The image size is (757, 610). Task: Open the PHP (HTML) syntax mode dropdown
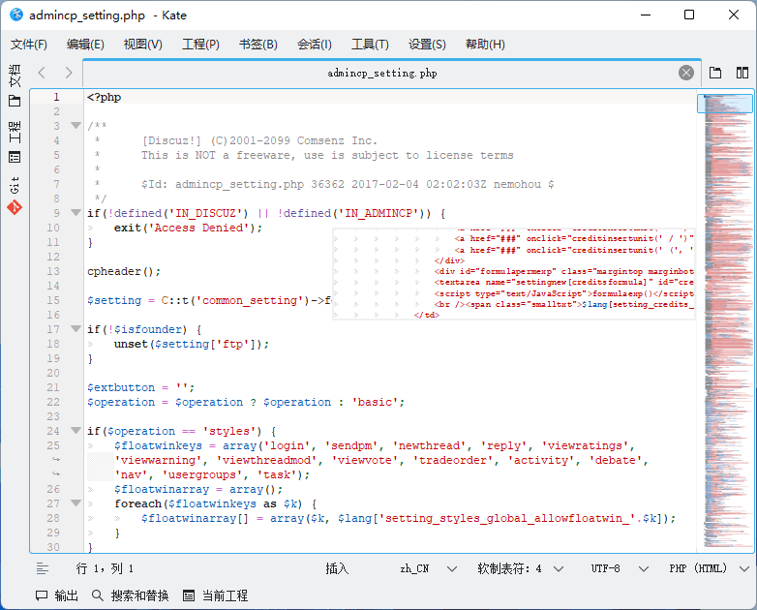709,568
